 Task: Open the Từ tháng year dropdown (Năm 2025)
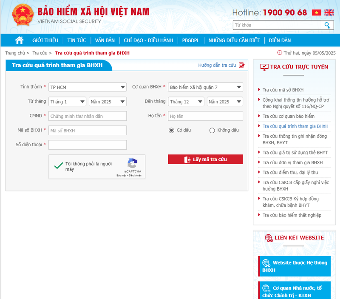point(108,102)
